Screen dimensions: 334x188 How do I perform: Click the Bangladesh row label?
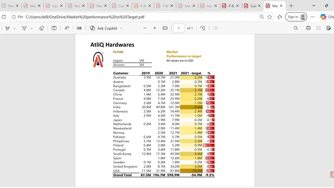122,86
